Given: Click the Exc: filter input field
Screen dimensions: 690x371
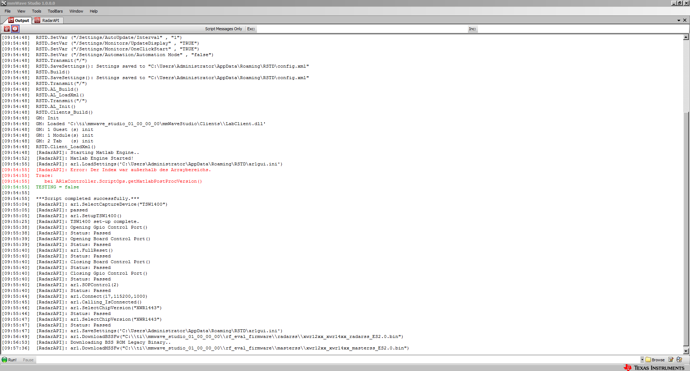Looking at the screenshot, I should tap(362, 29).
